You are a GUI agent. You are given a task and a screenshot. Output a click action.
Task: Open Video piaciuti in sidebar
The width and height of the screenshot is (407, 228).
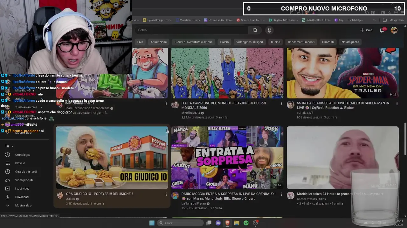20,180
